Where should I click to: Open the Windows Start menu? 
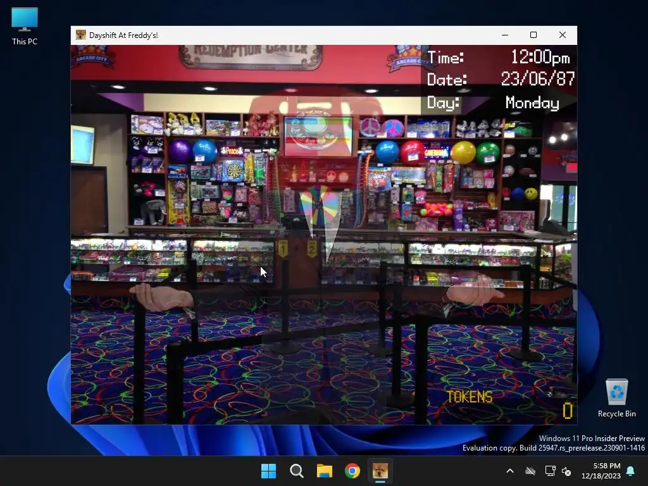(x=268, y=471)
